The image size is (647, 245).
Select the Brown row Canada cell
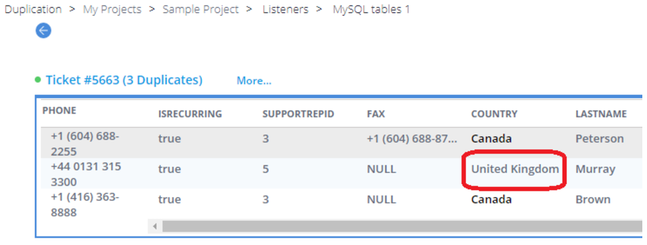pyautogui.click(x=491, y=200)
